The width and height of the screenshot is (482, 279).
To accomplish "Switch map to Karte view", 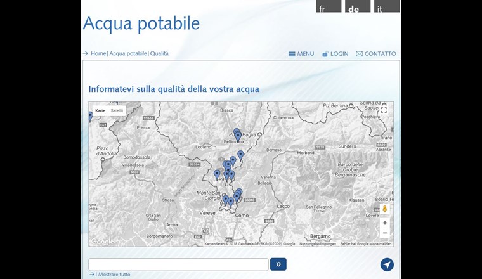I will pyautogui.click(x=100, y=110).
